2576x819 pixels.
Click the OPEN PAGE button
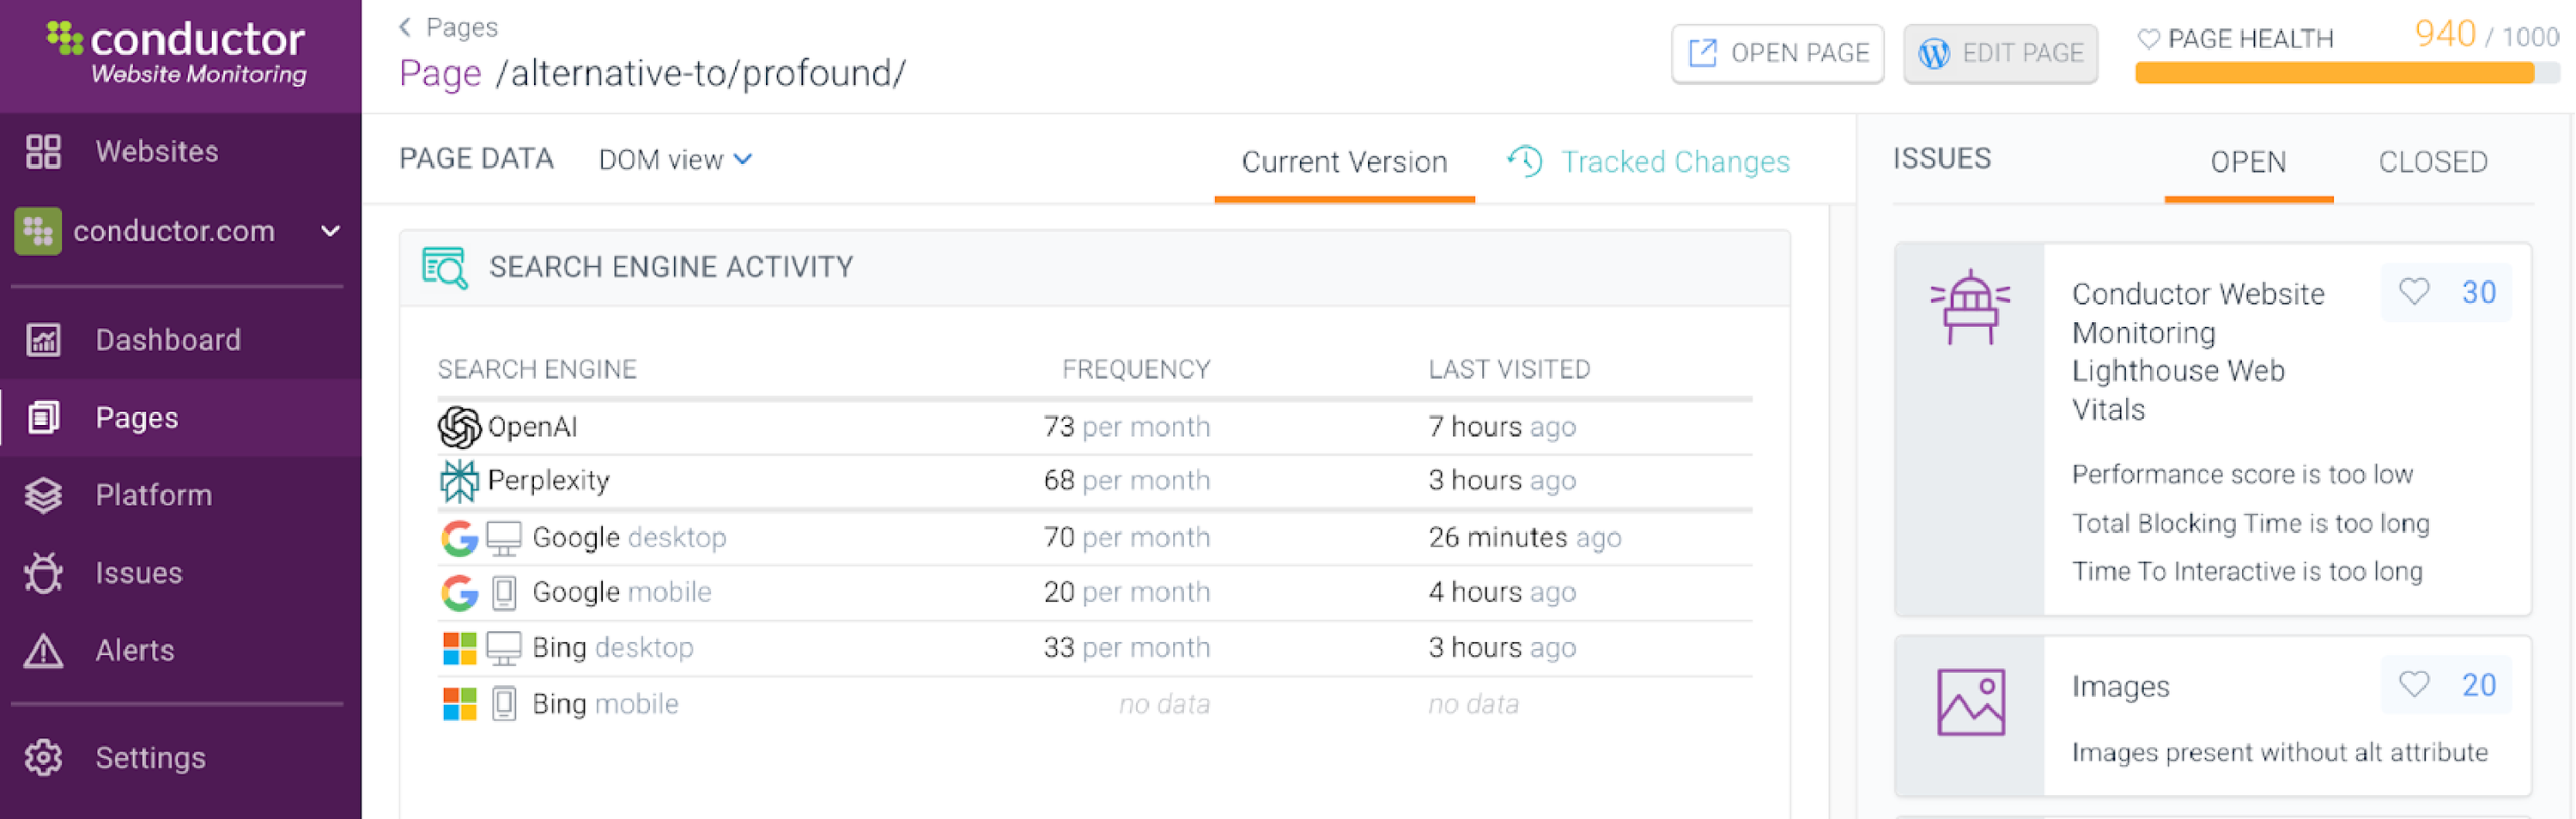[1778, 53]
